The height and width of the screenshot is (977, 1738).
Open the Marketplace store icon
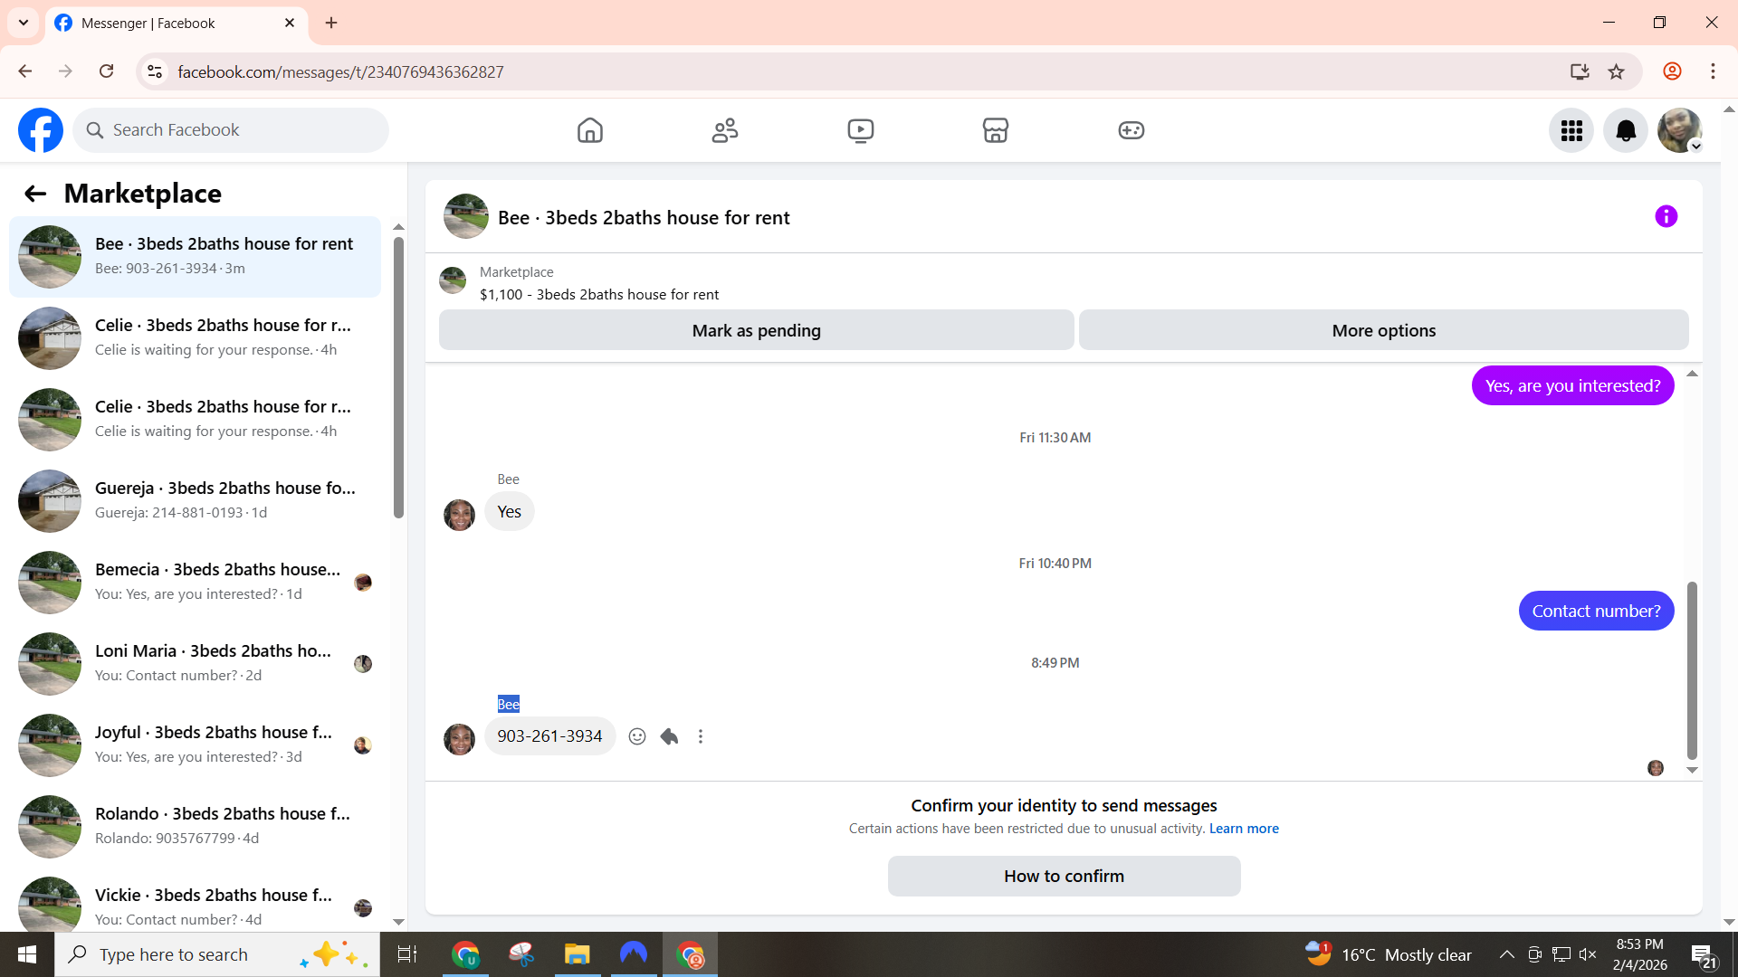pyautogui.click(x=995, y=130)
